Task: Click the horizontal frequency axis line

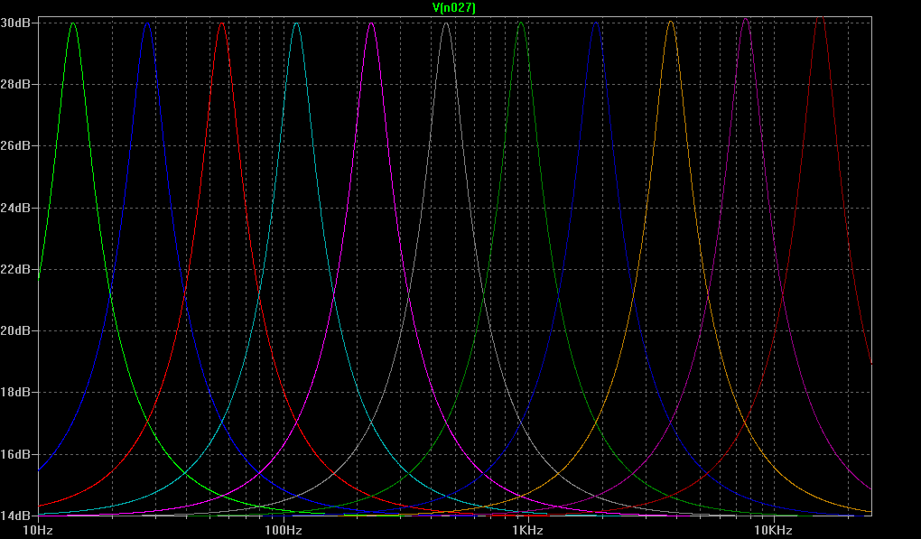Action: click(x=451, y=516)
